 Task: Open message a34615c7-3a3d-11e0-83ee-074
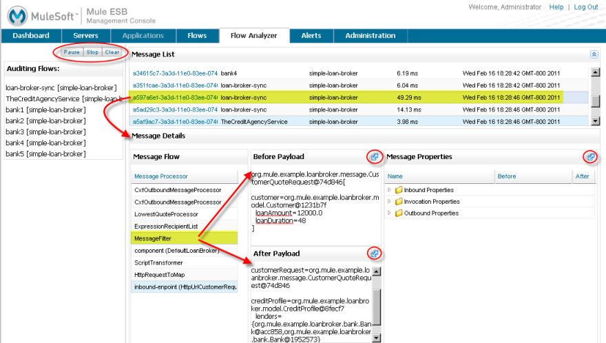[175, 73]
